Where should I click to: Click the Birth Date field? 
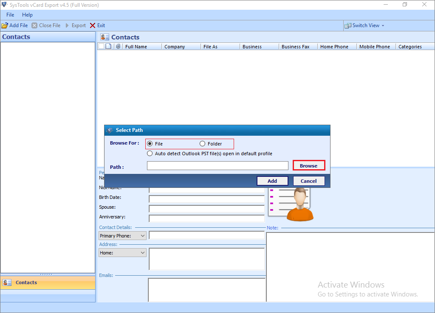207,199
